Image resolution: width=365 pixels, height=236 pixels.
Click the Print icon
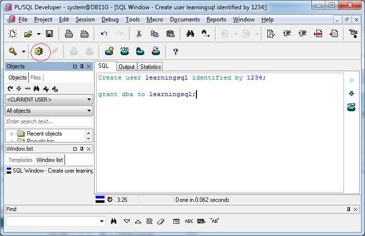pos(69,34)
